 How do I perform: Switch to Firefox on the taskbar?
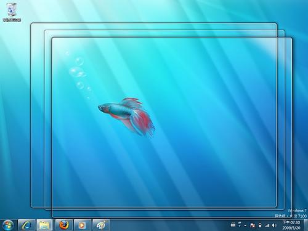[x=64, y=225]
